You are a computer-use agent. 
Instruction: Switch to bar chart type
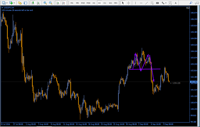(38, 3)
